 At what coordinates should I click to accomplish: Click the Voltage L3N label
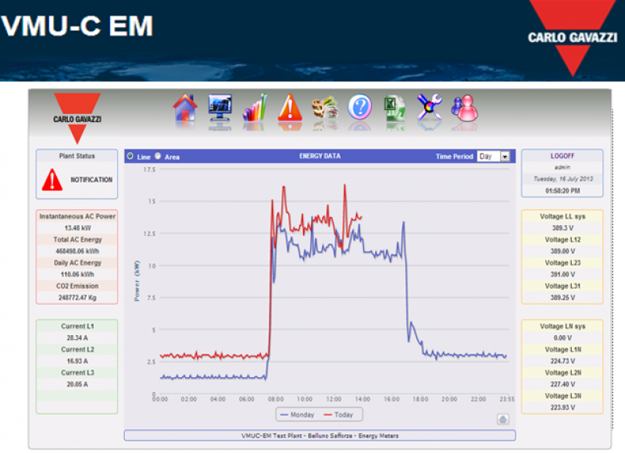[x=562, y=396]
